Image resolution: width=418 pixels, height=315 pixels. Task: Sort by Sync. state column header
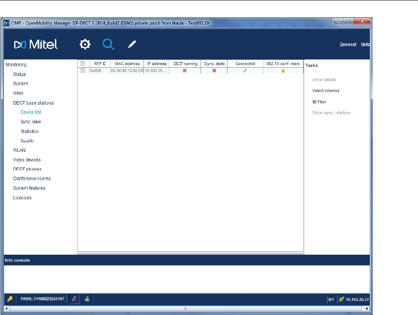click(x=214, y=63)
